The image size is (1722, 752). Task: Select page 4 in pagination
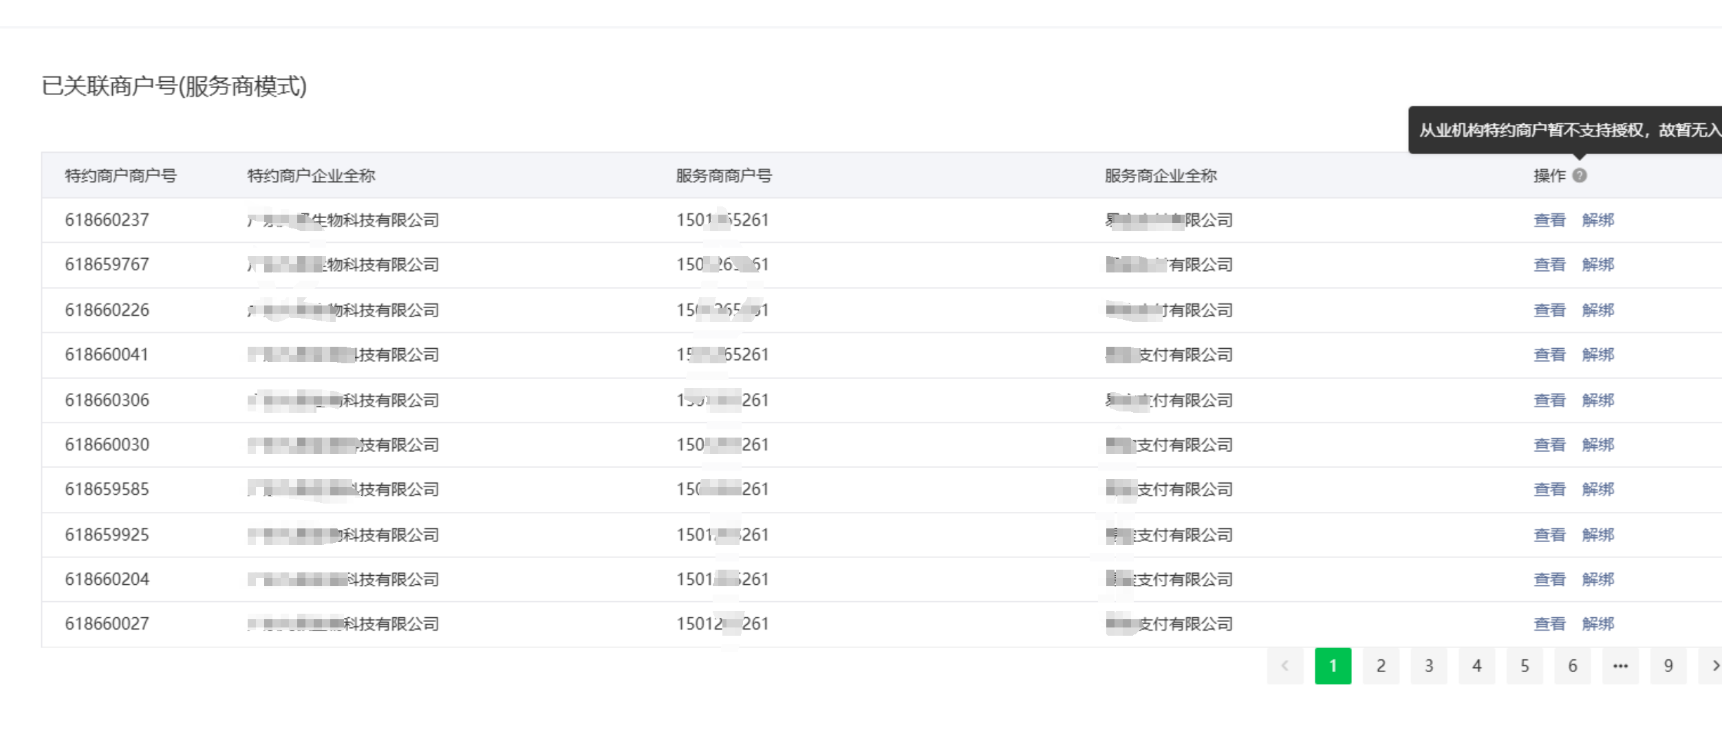pyautogui.click(x=1476, y=665)
